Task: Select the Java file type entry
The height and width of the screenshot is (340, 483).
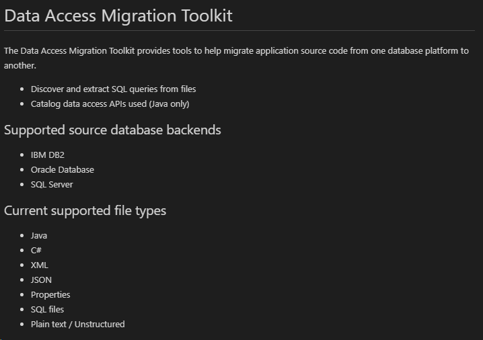Action: point(39,235)
